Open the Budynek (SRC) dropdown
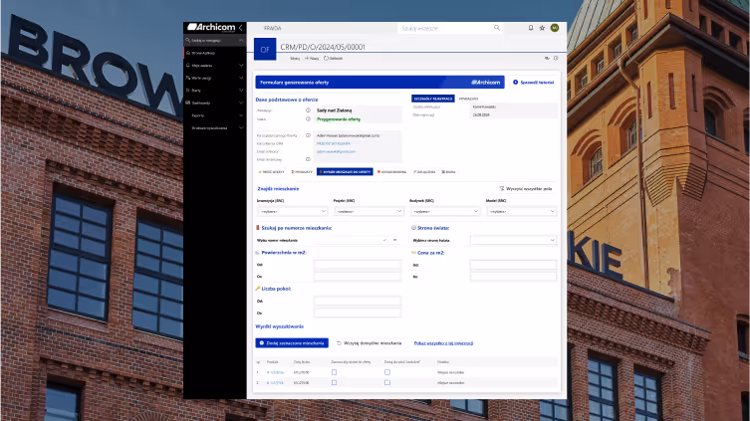 pos(443,211)
